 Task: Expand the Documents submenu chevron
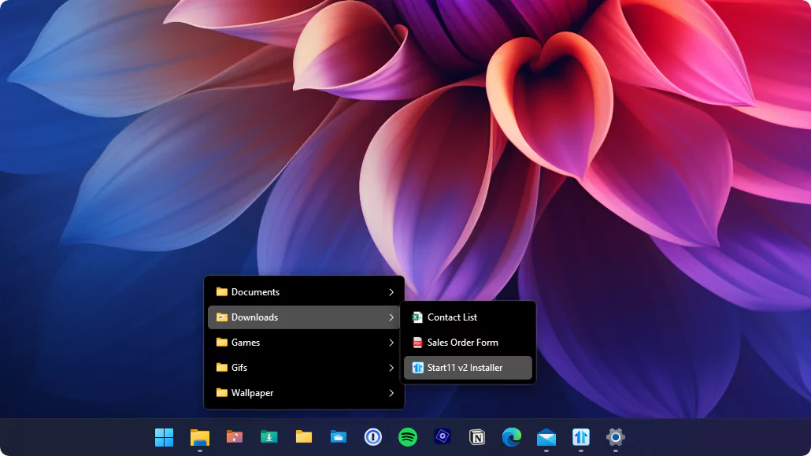point(391,291)
